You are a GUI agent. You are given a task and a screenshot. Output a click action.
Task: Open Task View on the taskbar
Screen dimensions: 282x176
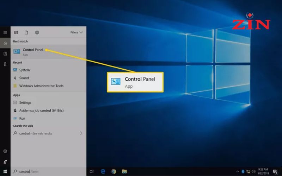tap(92, 171)
